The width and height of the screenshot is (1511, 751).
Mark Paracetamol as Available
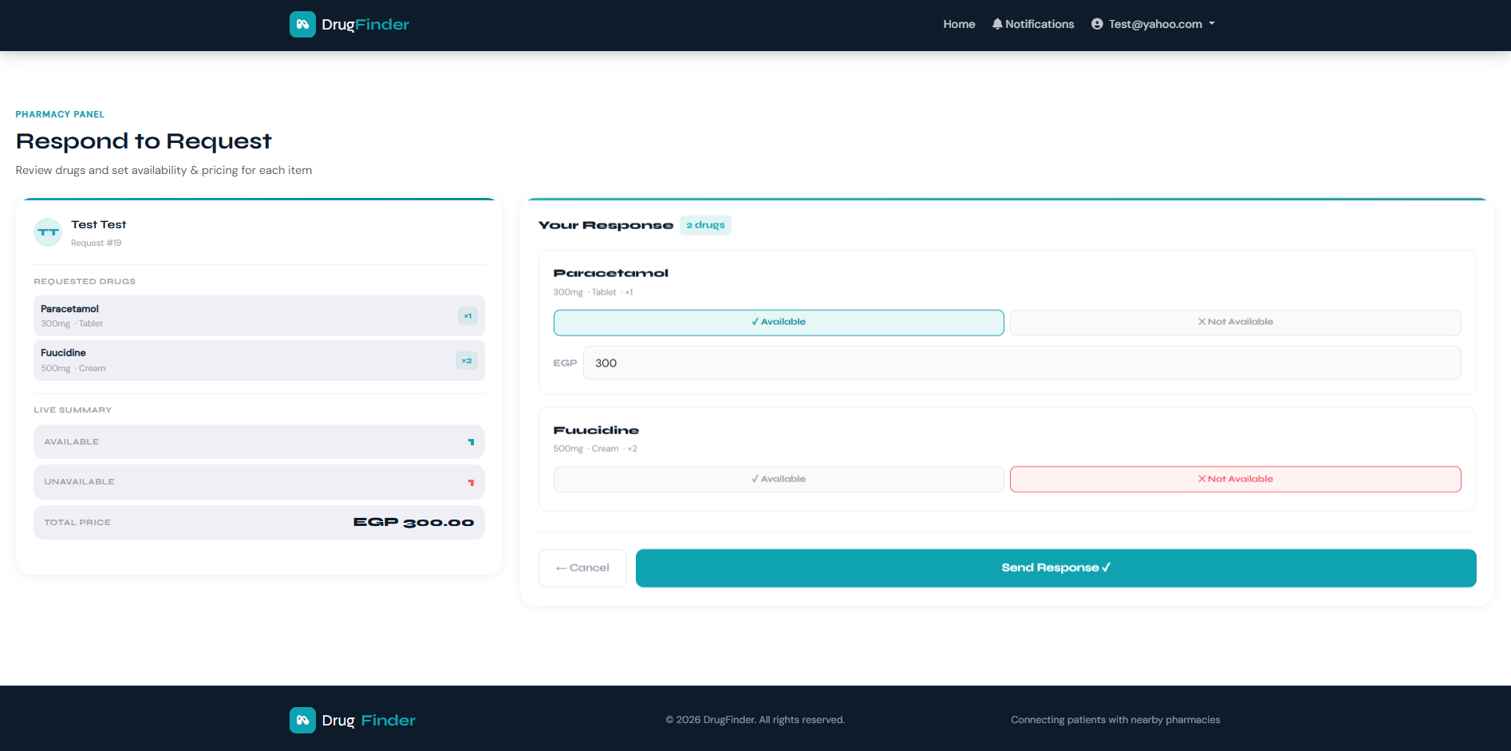pos(778,322)
